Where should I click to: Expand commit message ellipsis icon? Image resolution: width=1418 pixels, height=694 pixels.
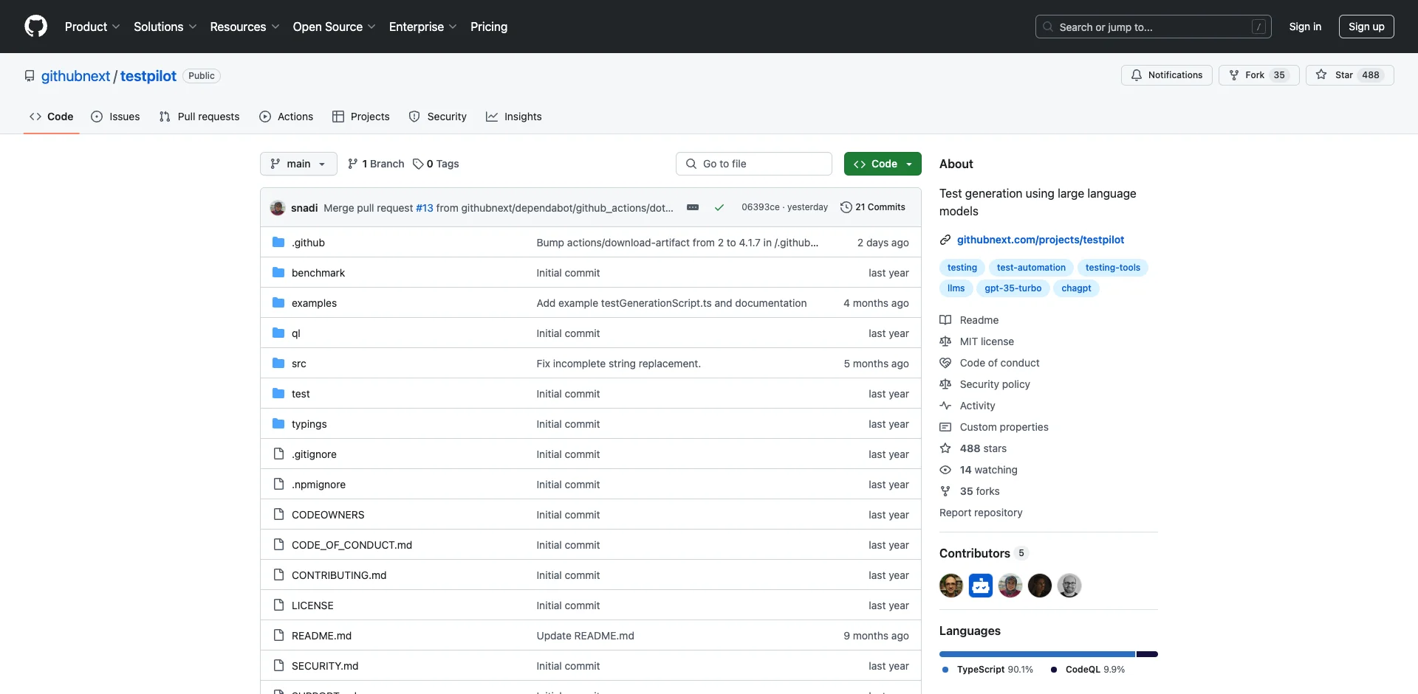(x=693, y=207)
